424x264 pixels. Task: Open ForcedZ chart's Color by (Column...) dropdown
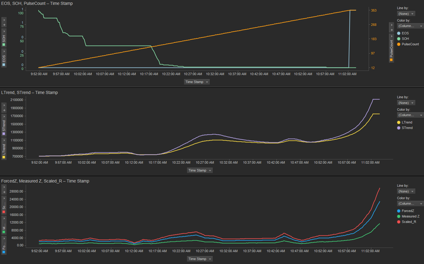click(410, 204)
